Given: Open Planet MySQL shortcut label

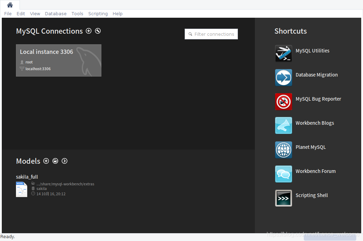Looking at the screenshot, I should click(x=311, y=147).
